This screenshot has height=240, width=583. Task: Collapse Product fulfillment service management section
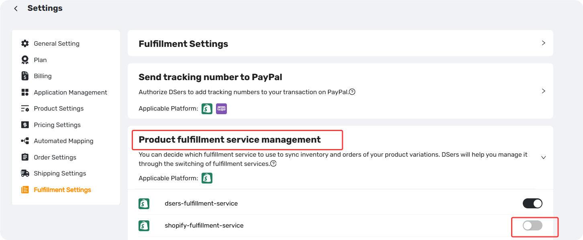tap(543, 157)
